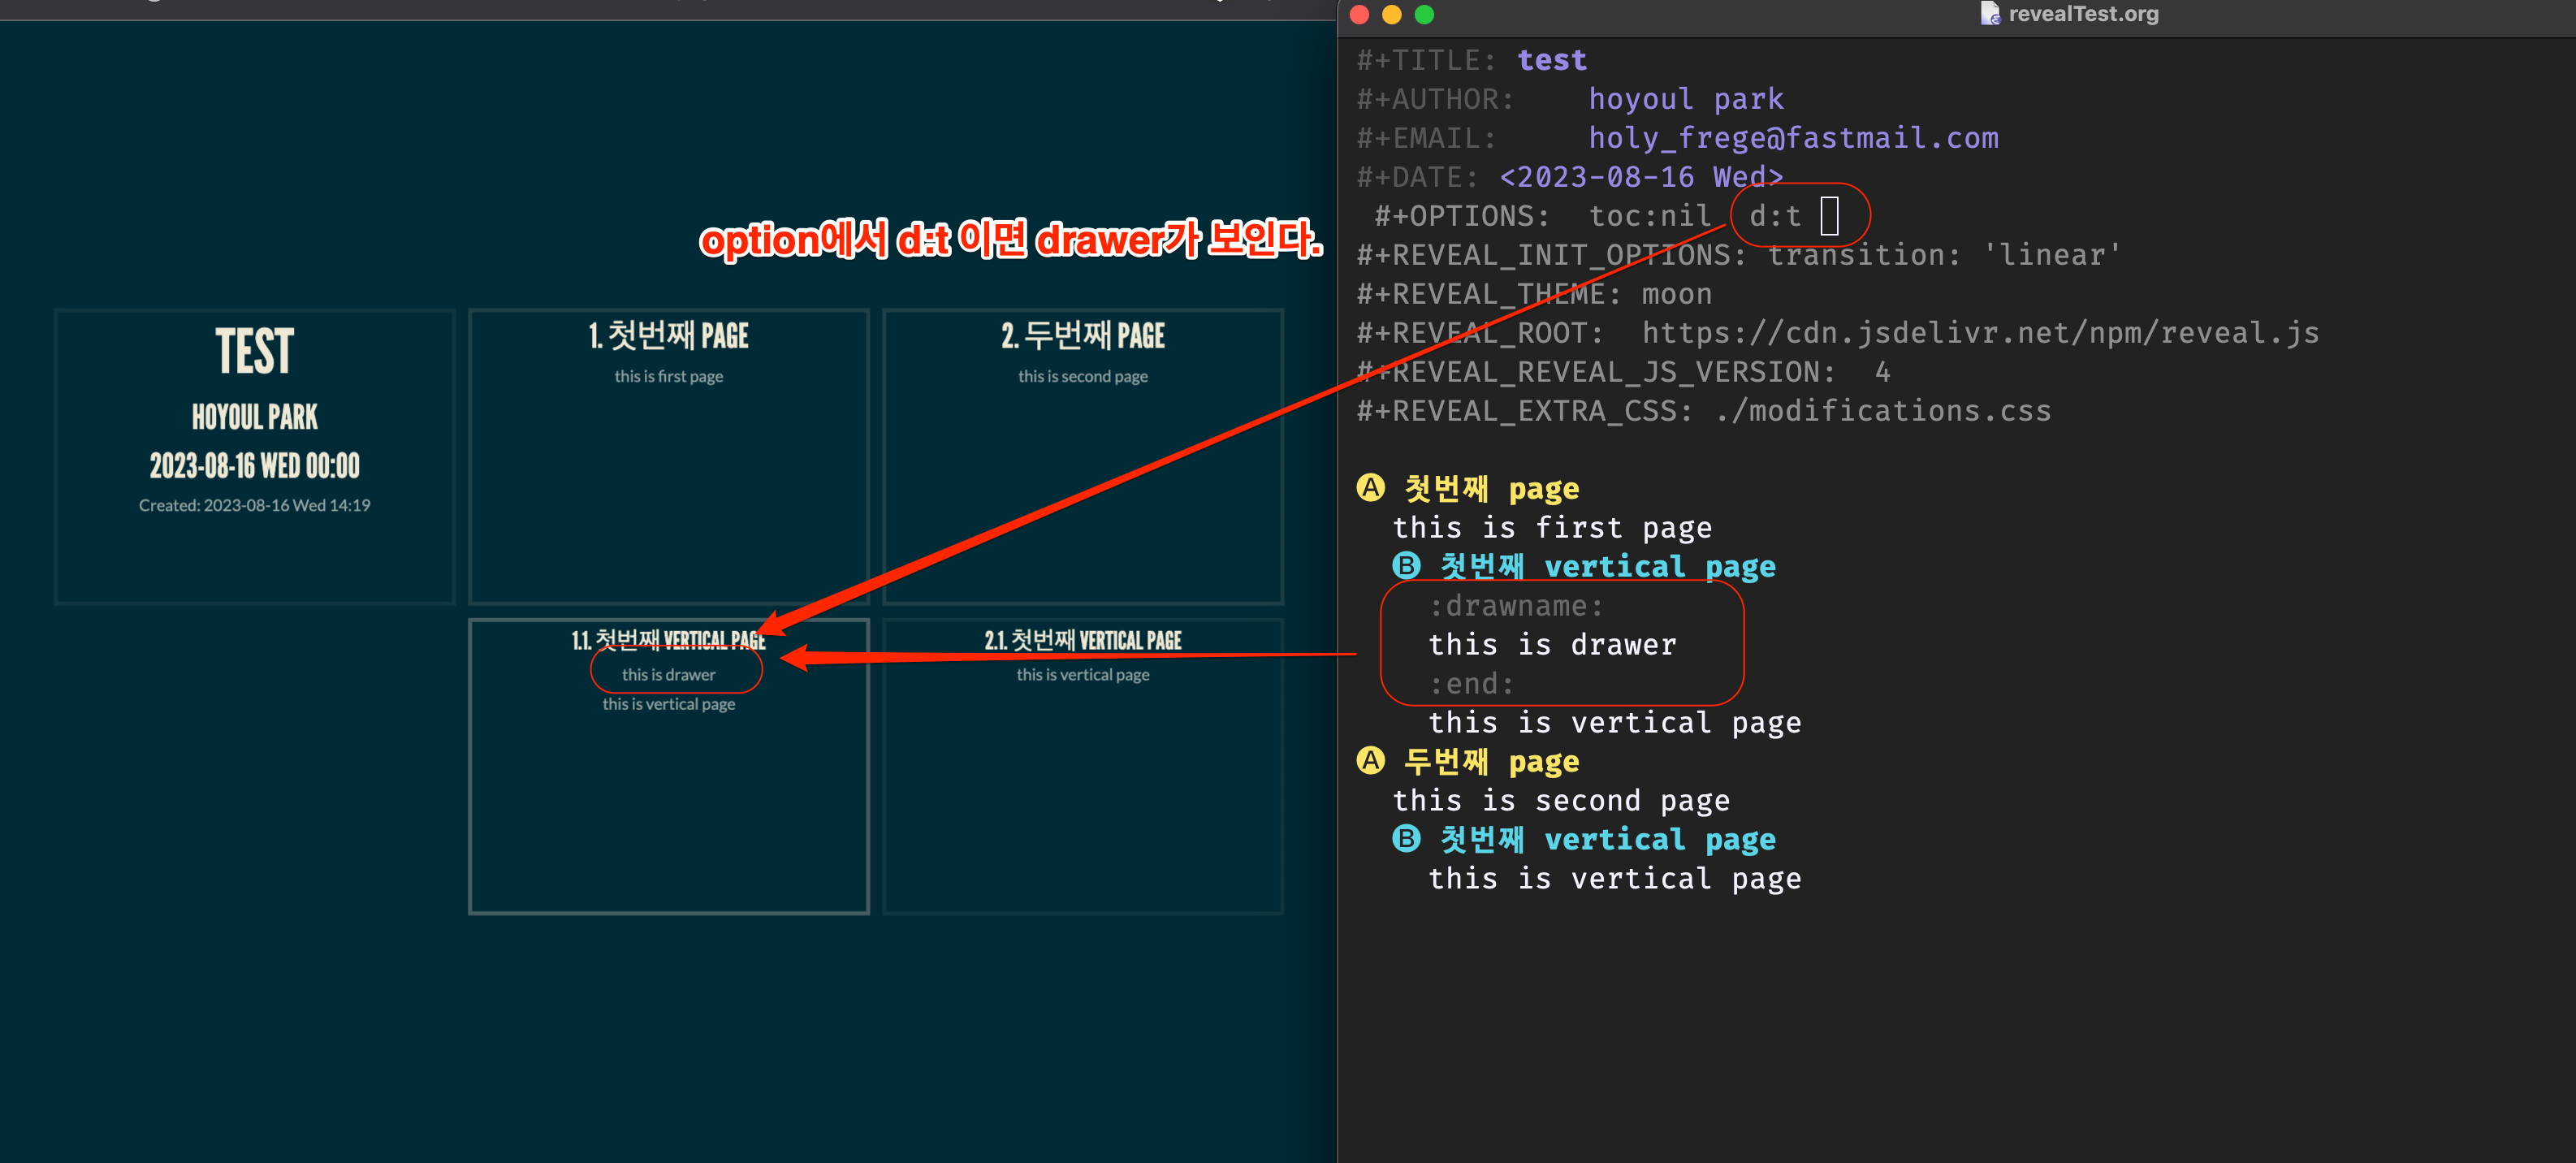Viewport: 2576px width, 1163px height.
Task: Click the B bullet under 두번째 page section
Action: tap(1406, 839)
